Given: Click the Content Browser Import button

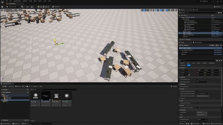Looking at the screenshot, I should [11, 86].
